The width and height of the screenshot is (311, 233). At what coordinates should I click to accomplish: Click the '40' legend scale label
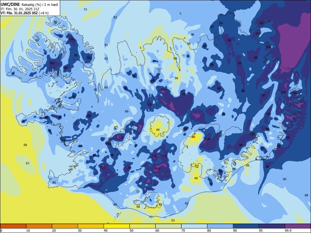pos(105,231)
